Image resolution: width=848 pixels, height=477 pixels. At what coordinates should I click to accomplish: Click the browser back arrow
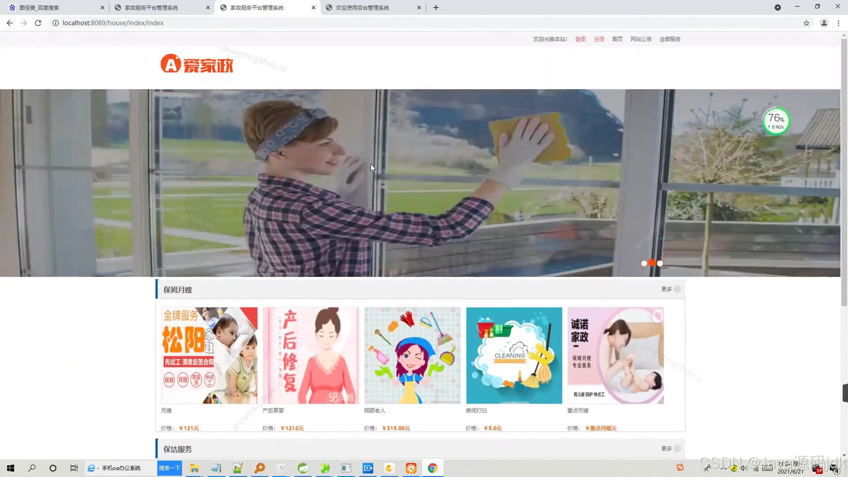pyautogui.click(x=10, y=23)
